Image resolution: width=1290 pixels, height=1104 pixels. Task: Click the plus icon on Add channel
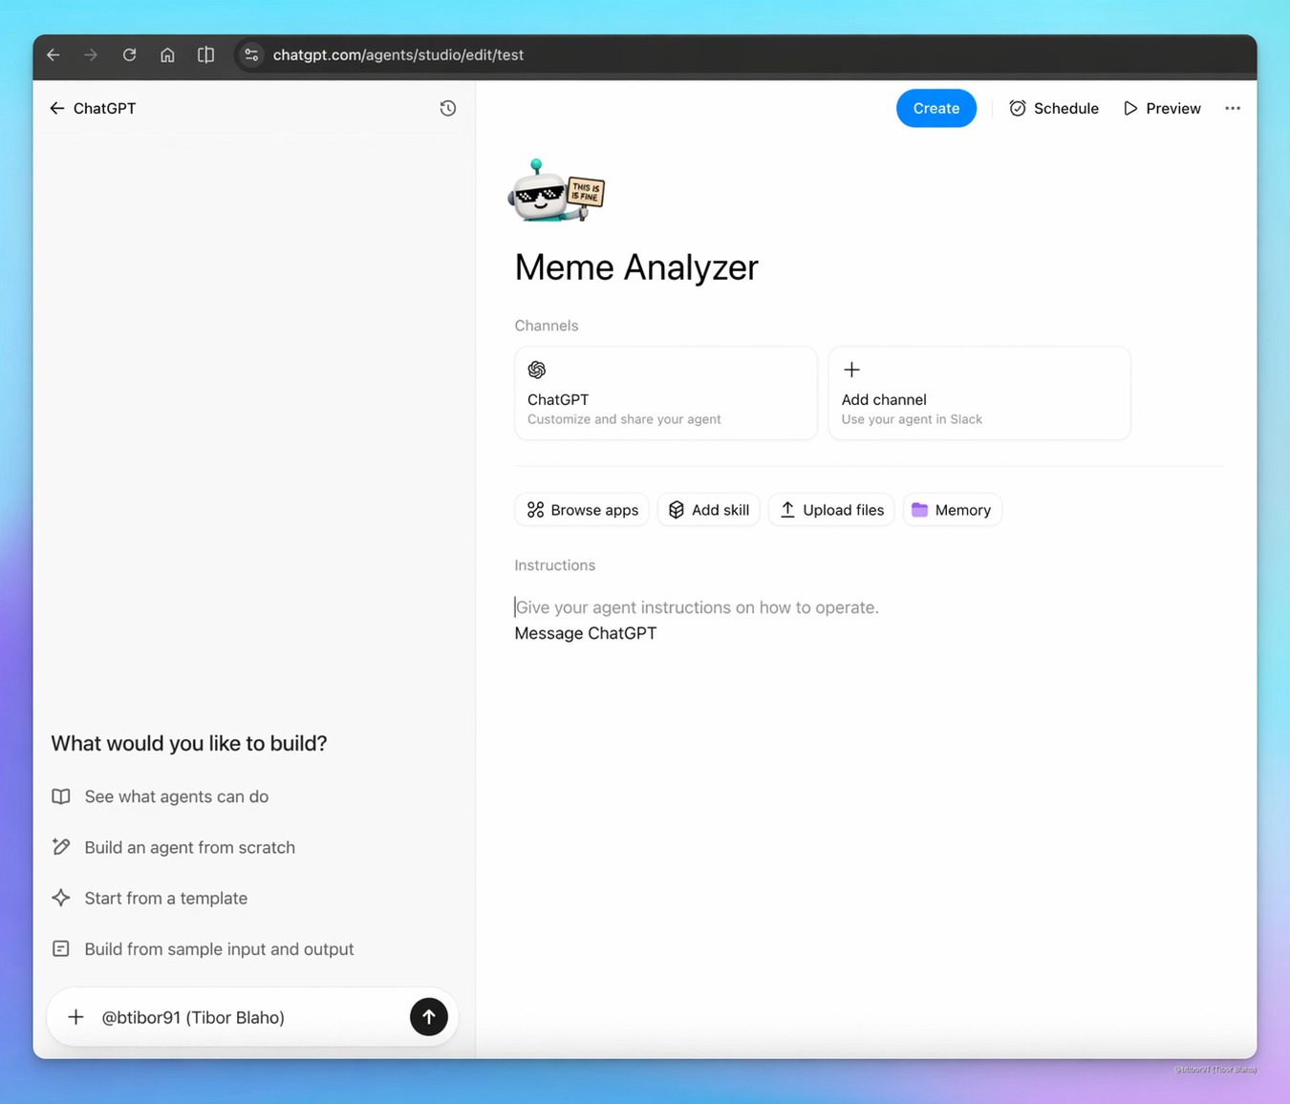[x=850, y=370]
